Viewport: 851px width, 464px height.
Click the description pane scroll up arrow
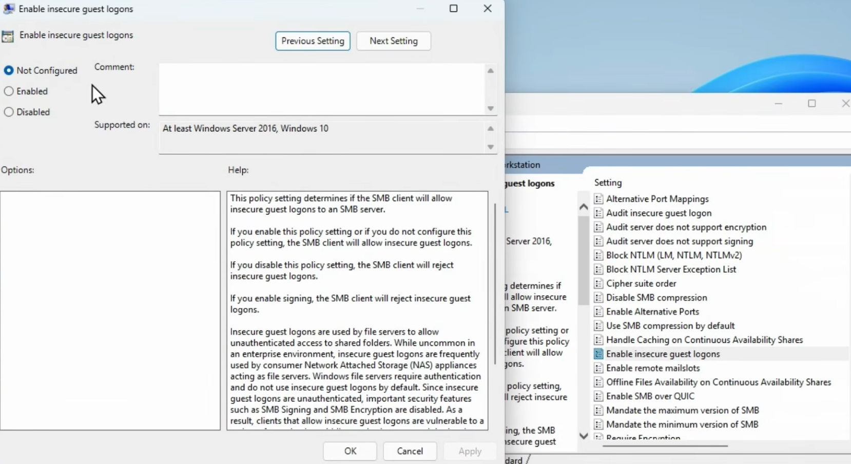tap(584, 207)
